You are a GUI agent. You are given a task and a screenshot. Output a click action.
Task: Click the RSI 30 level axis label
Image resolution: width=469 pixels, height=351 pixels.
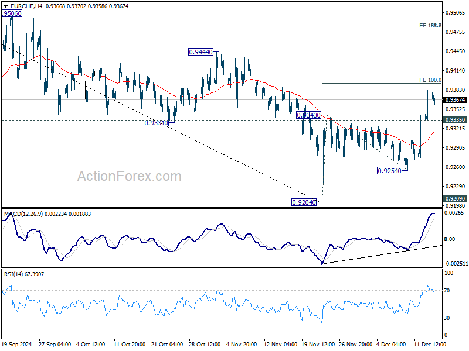(447, 318)
